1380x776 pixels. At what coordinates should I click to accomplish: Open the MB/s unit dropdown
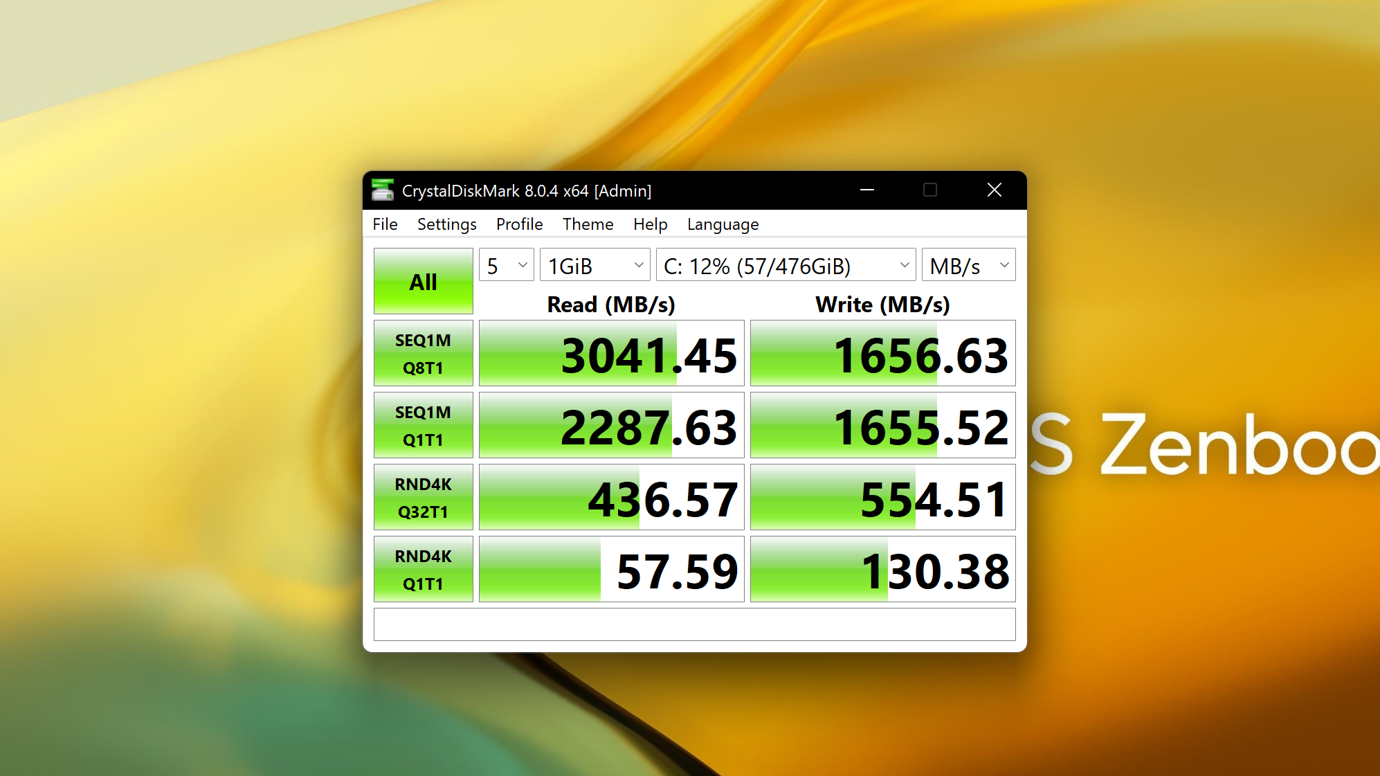[x=969, y=265]
